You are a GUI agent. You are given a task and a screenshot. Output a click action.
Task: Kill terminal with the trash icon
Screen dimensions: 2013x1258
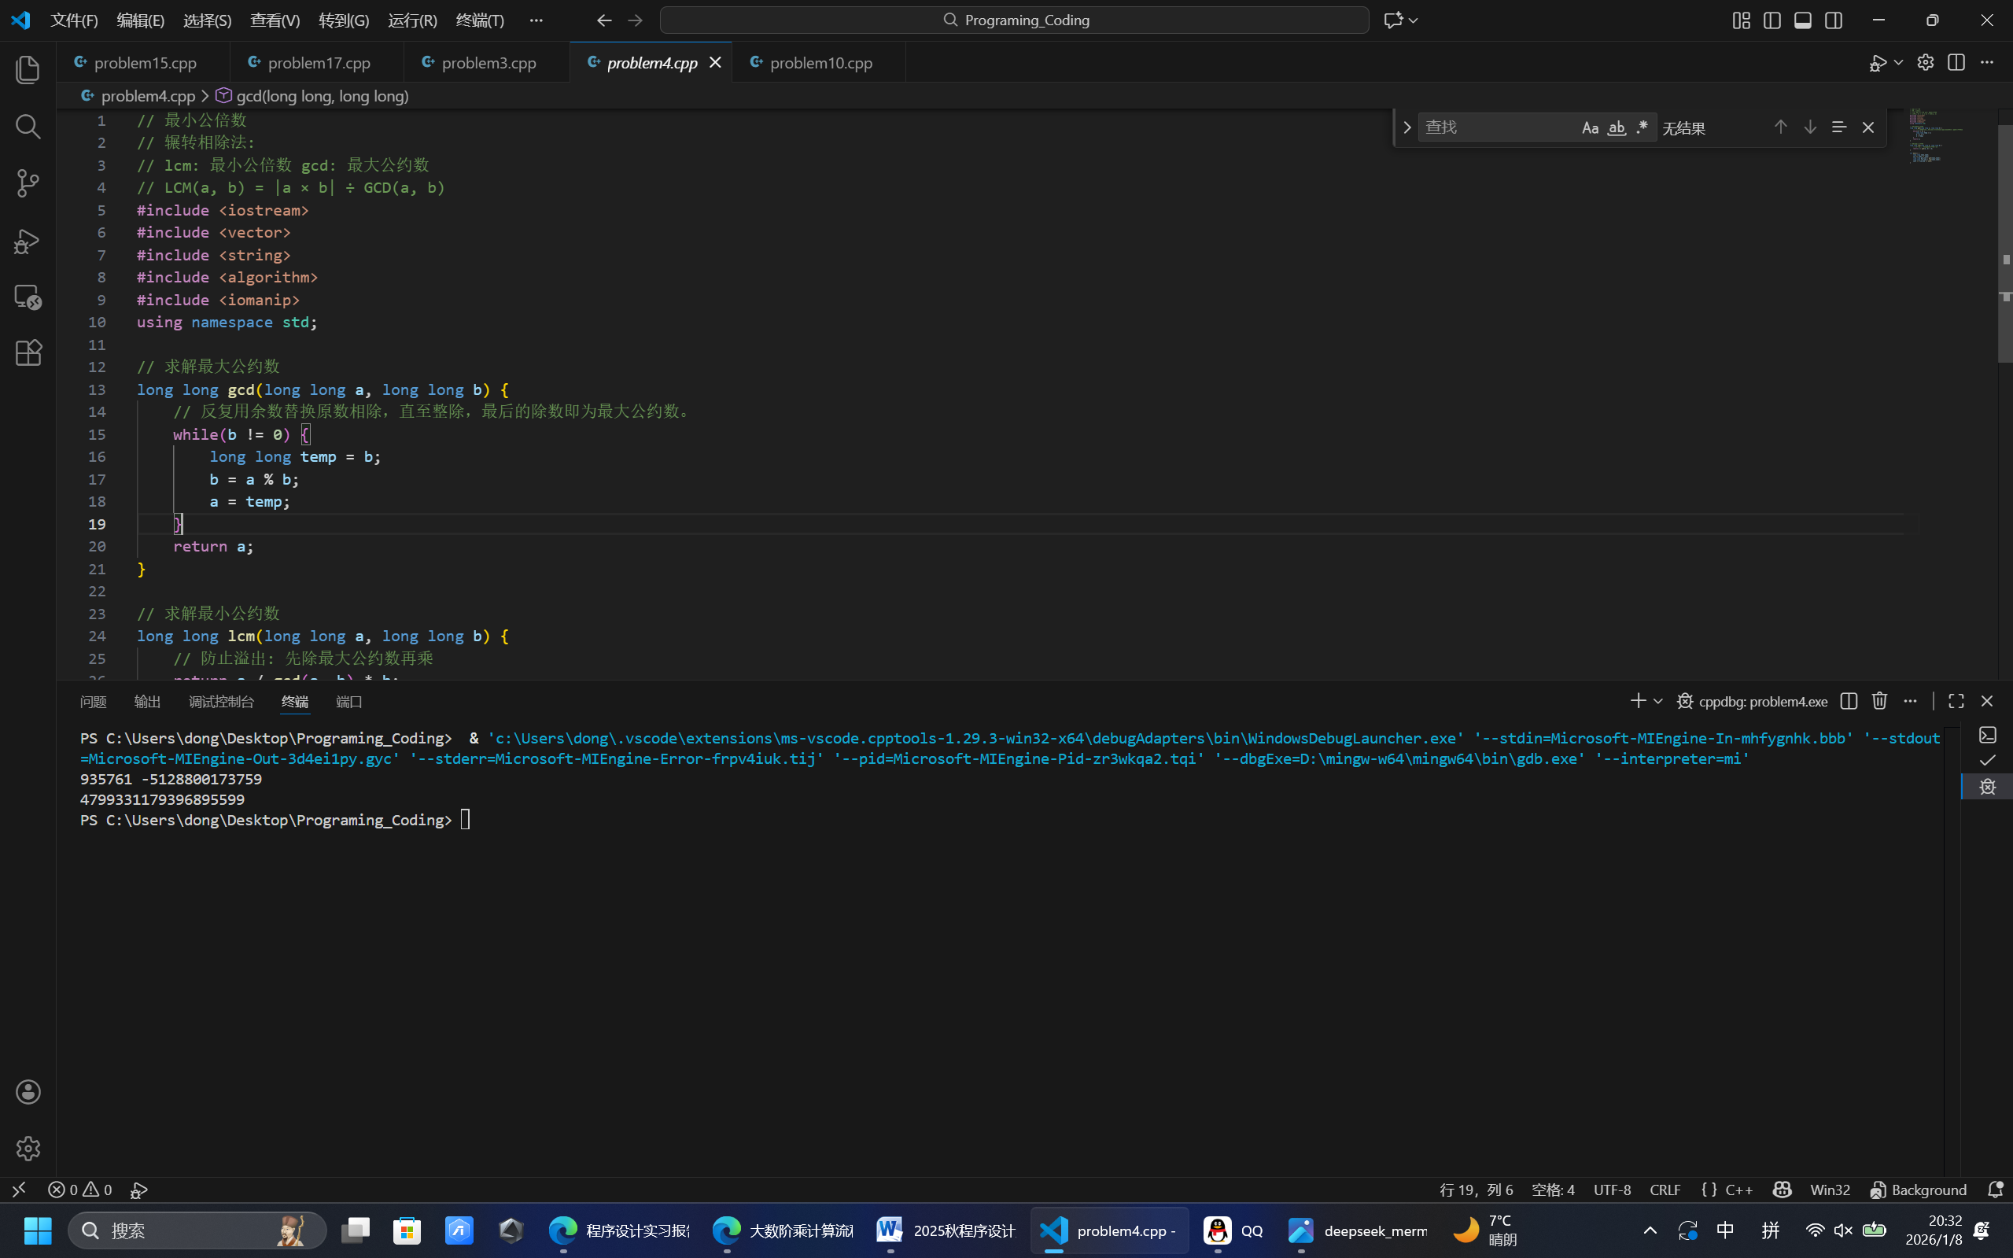tap(1879, 702)
